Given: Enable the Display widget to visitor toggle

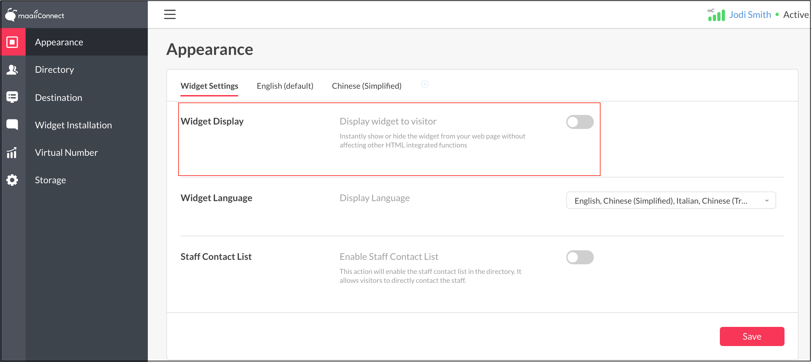Looking at the screenshot, I should [579, 122].
